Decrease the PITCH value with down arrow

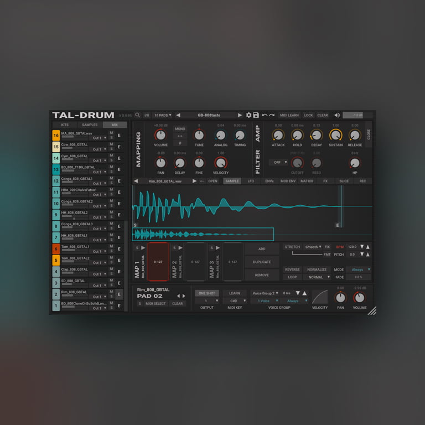pos(362,255)
